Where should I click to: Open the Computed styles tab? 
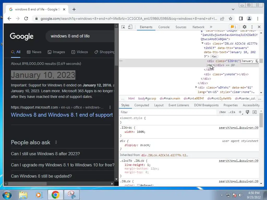[142, 105]
